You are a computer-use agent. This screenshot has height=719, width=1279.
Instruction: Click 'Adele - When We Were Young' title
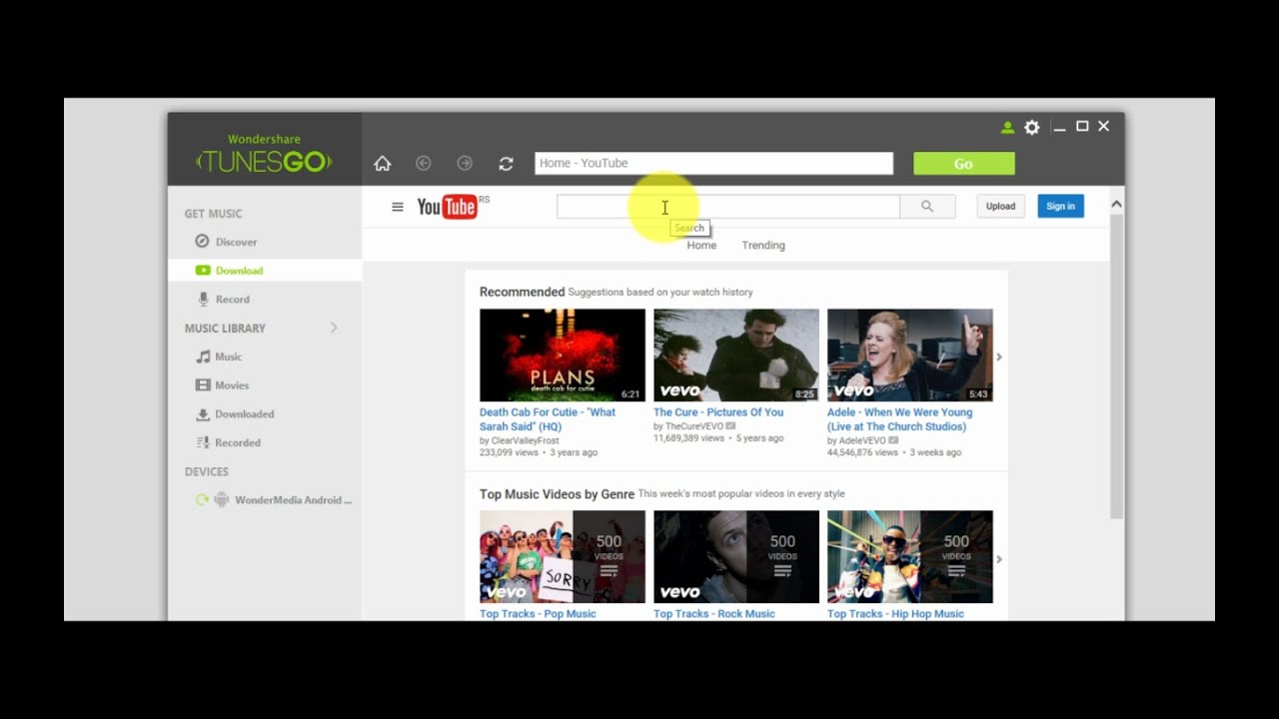[x=899, y=419]
